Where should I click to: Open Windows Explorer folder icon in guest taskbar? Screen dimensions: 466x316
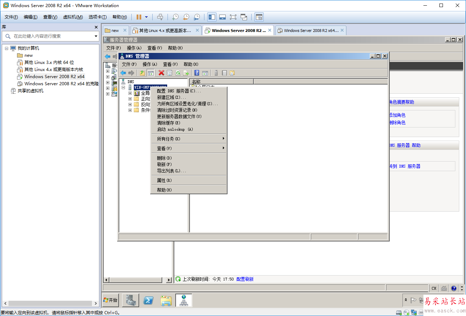166,300
